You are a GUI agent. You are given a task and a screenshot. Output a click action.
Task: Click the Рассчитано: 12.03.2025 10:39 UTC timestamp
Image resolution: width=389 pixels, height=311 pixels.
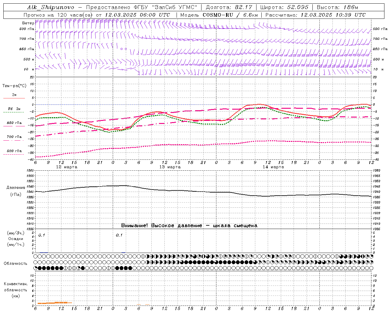tap(315, 15)
